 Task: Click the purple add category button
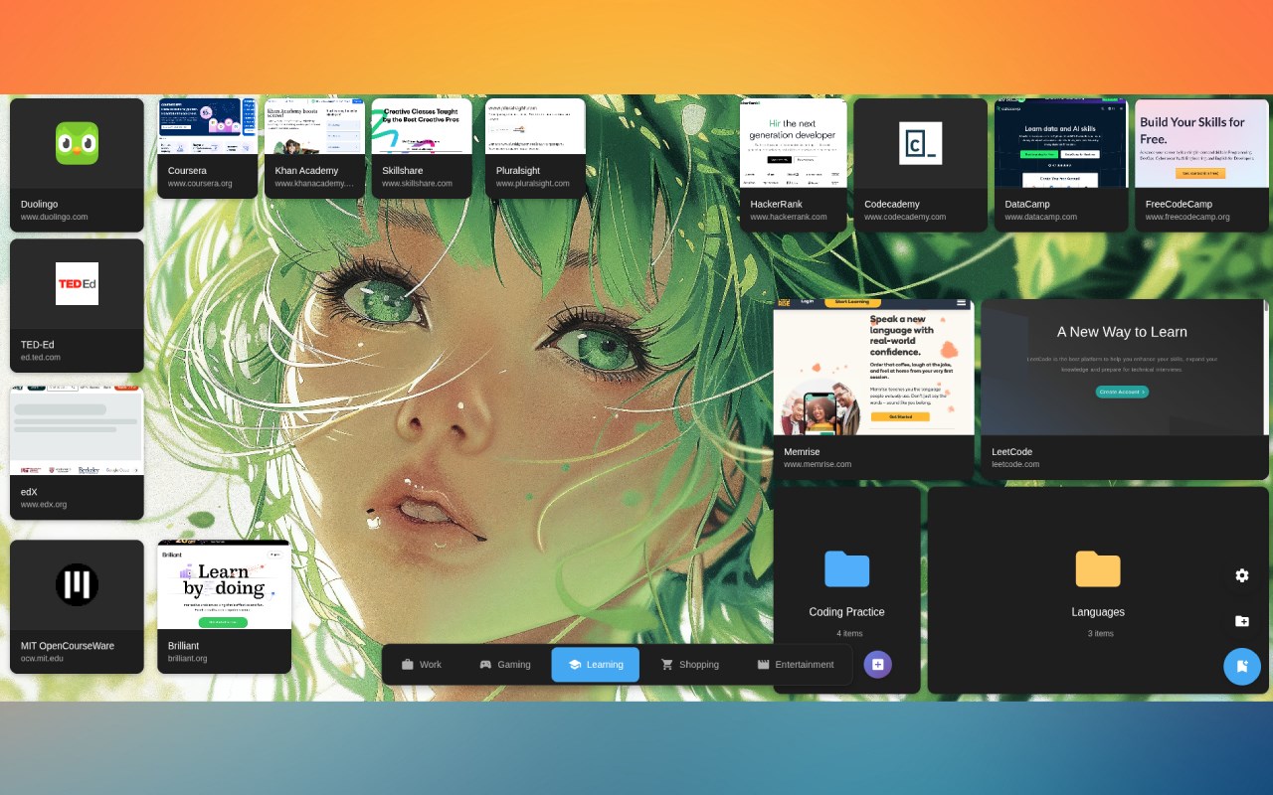877,664
